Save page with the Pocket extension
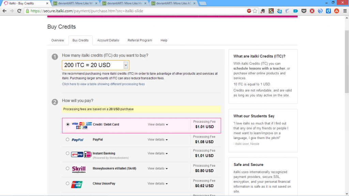Viewport: 349px width, 196px height. pyautogui.click(x=304, y=11)
